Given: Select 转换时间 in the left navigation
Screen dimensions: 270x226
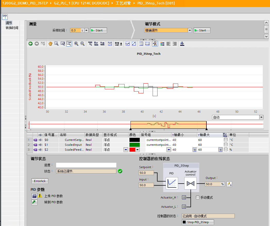Looking at the screenshot, I should click(12, 28).
